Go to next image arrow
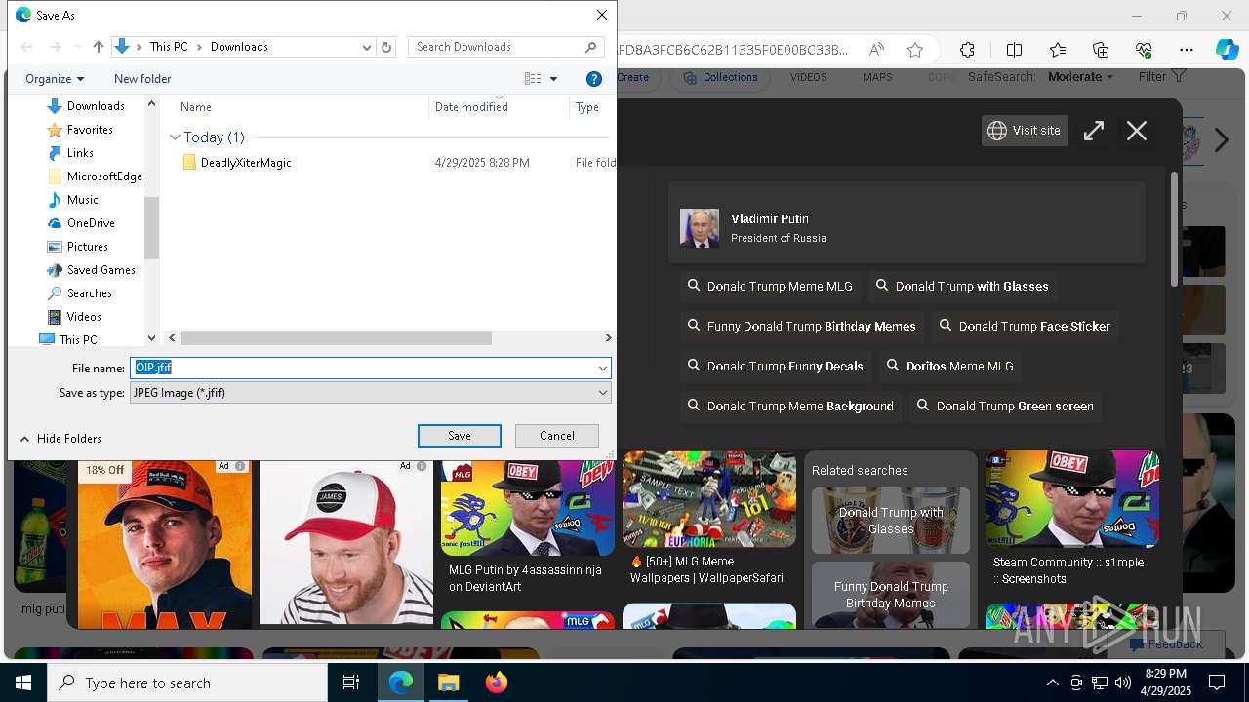1249x702 pixels. tap(1222, 140)
